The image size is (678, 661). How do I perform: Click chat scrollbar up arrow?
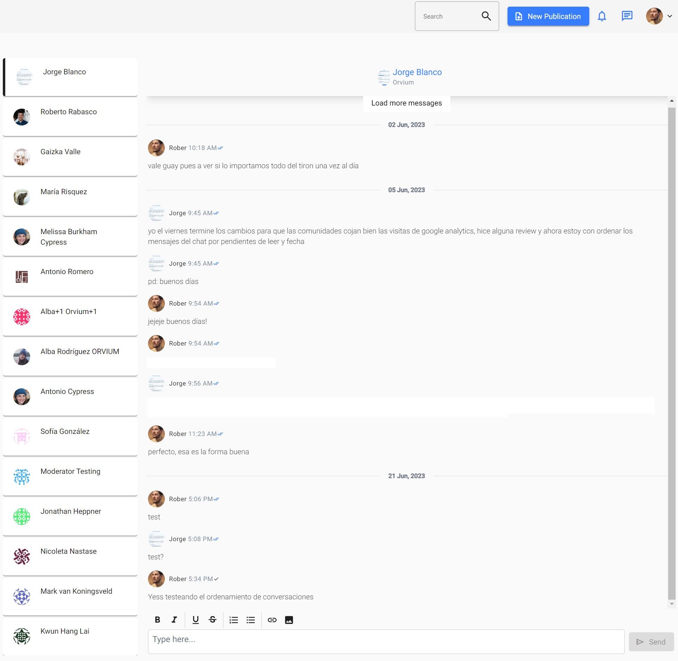672,101
